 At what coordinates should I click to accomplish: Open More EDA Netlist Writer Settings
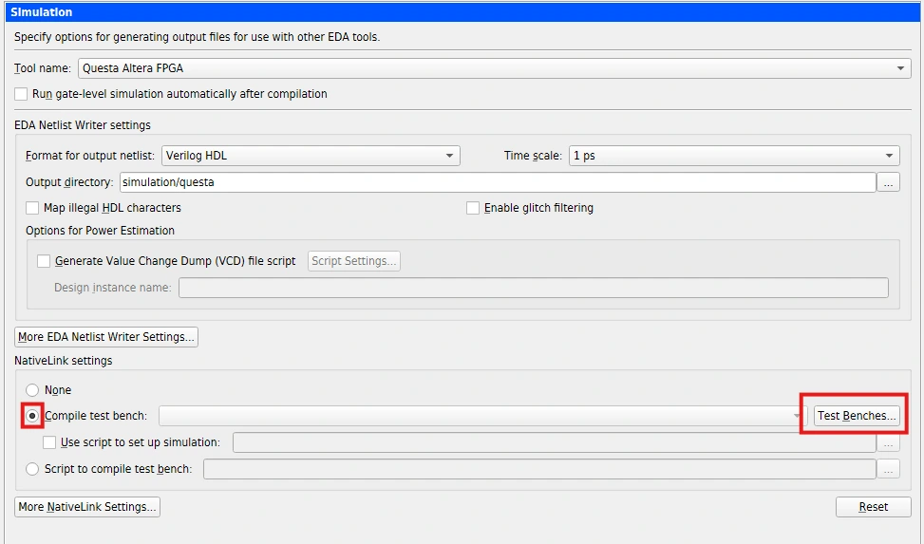pyautogui.click(x=106, y=337)
